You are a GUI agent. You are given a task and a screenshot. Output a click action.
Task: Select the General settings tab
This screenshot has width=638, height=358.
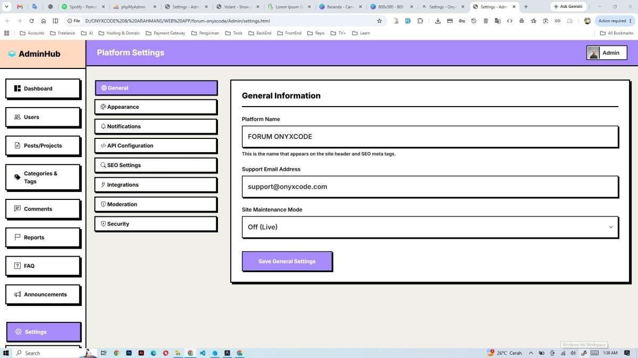click(156, 88)
